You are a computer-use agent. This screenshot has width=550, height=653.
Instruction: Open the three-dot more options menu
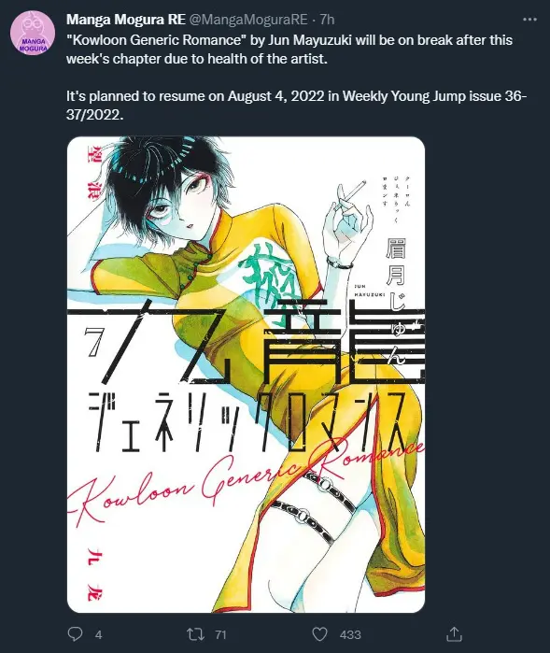(529, 20)
